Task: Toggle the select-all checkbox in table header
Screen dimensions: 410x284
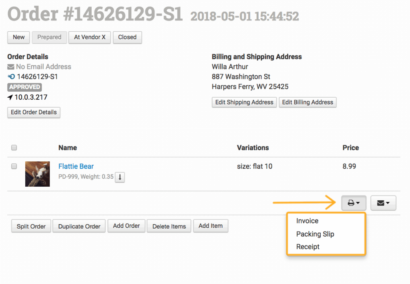Action: coord(14,148)
